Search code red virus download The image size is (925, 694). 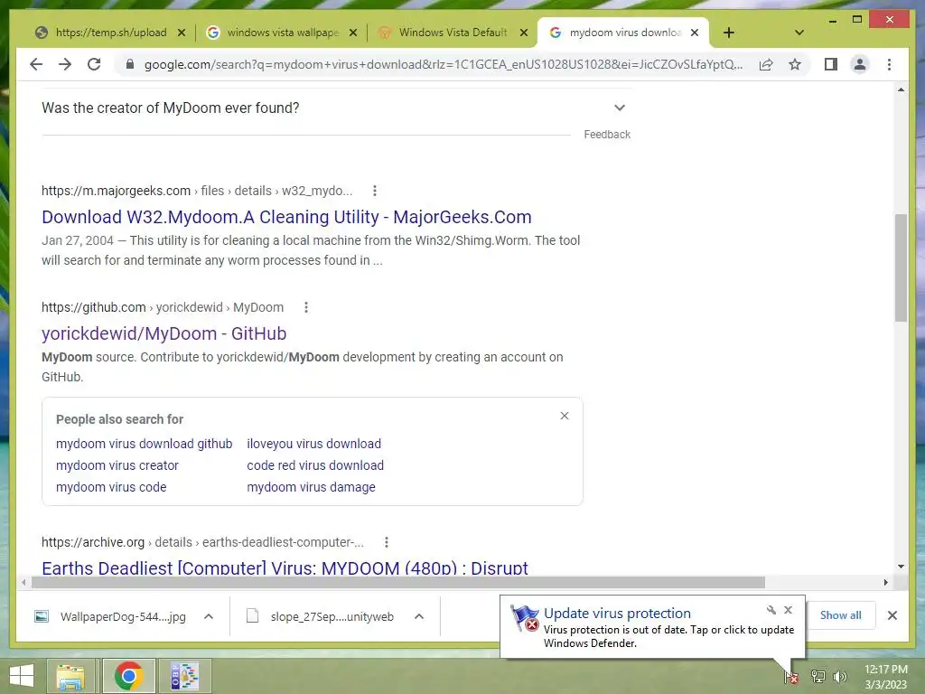point(315,465)
